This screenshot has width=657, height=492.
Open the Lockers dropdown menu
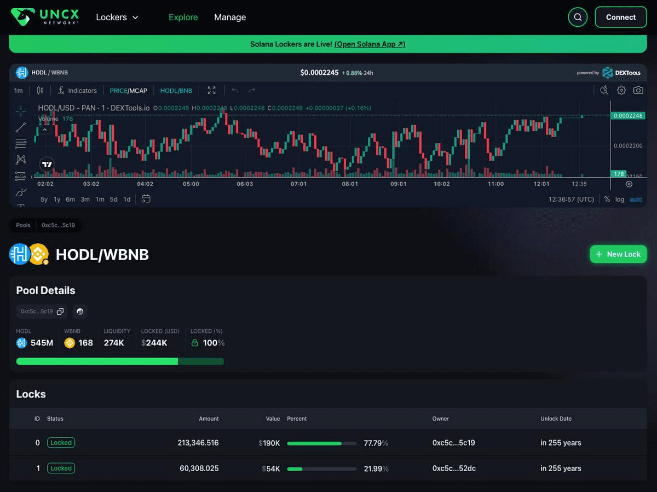click(117, 17)
